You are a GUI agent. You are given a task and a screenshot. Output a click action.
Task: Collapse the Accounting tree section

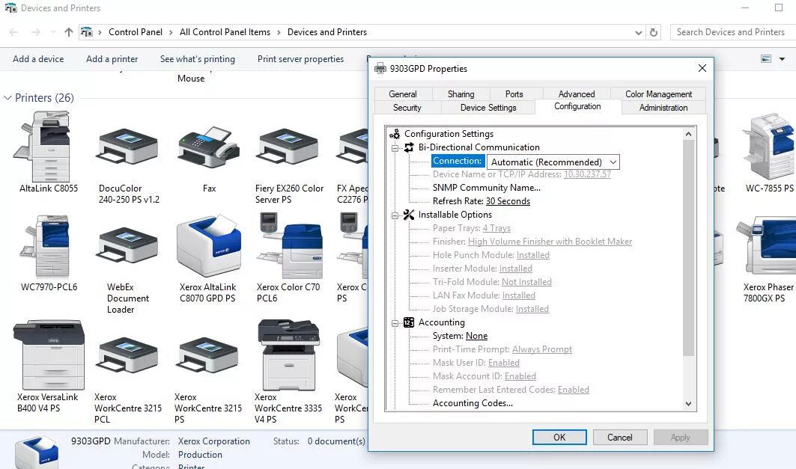395,322
